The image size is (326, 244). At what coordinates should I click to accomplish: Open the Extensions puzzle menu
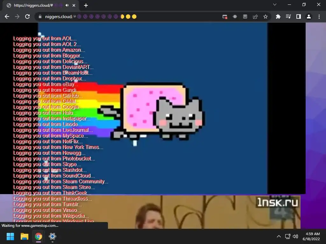pyautogui.click(x=278, y=17)
